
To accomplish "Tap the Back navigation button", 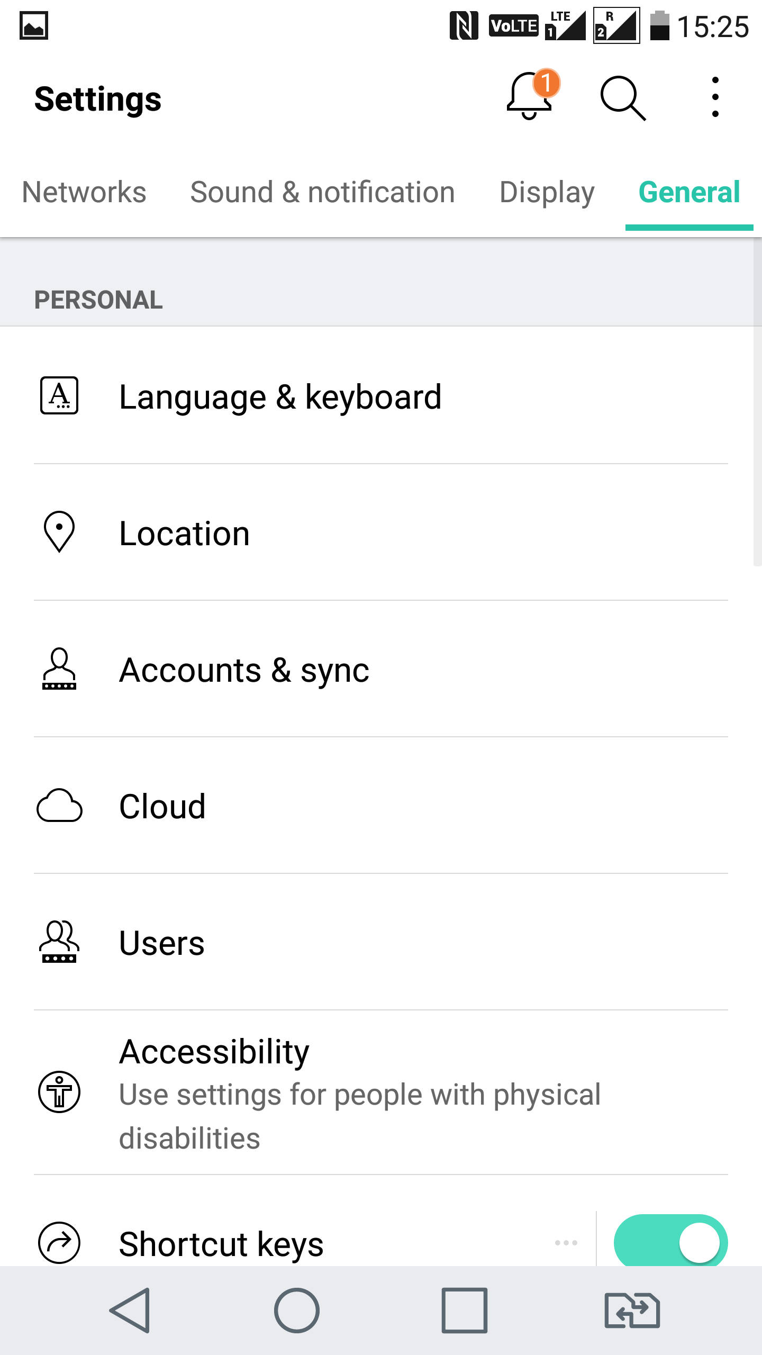I will click(x=130, y=1311).
